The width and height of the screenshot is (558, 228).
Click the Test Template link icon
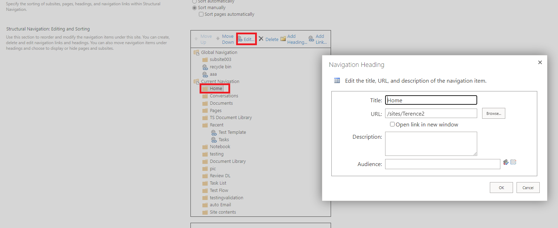[214, 132]
